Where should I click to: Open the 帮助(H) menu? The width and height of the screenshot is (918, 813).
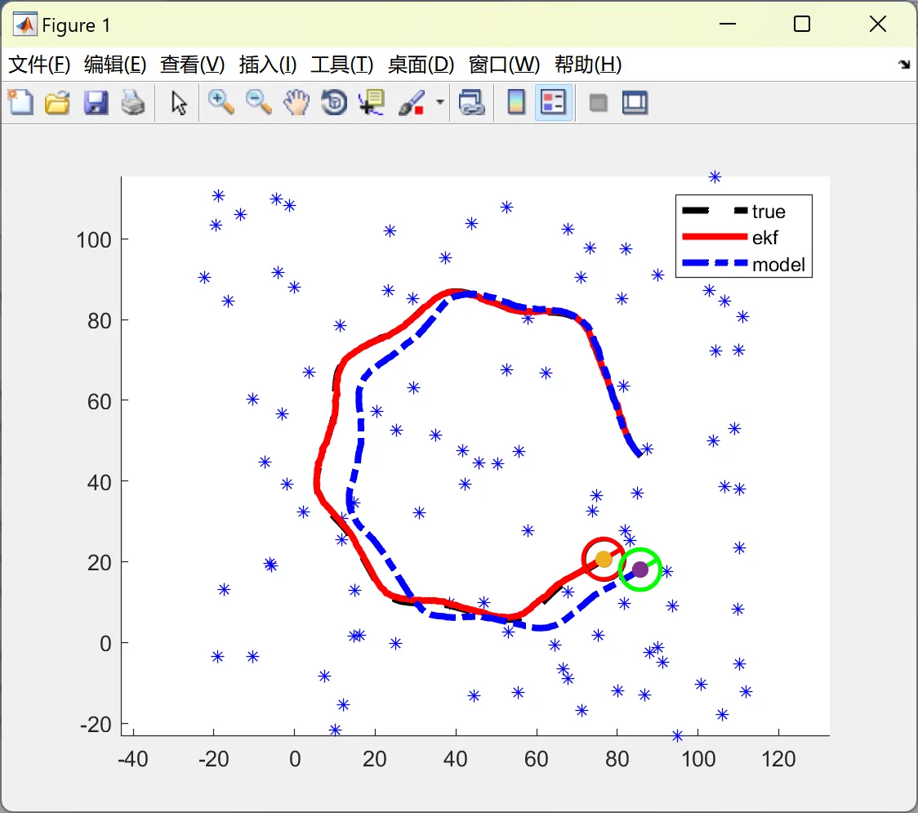tap(588, 65)
